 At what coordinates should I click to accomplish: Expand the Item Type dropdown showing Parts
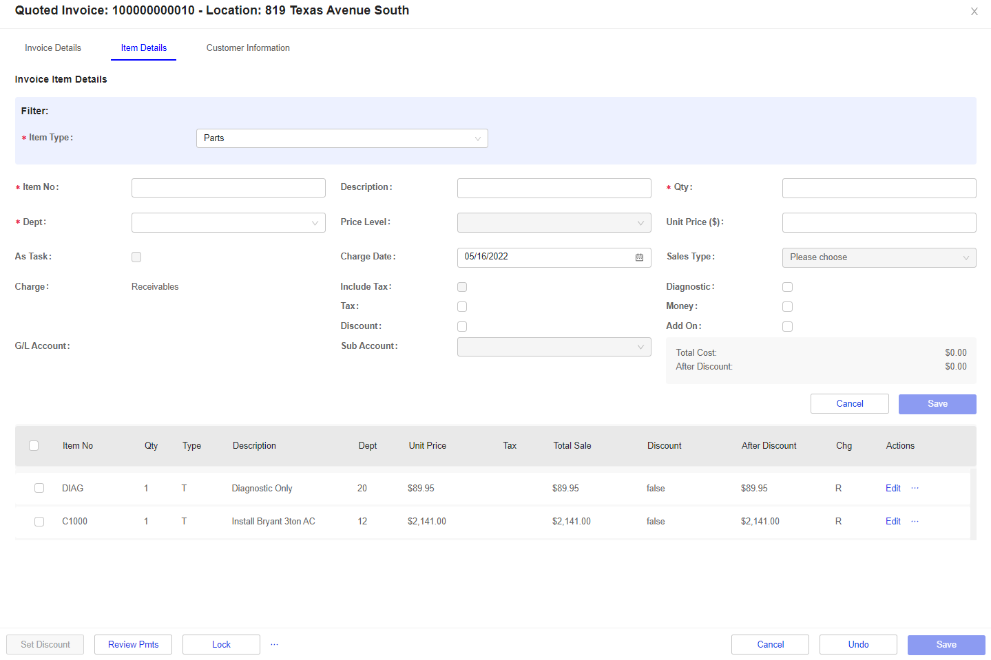342,138
